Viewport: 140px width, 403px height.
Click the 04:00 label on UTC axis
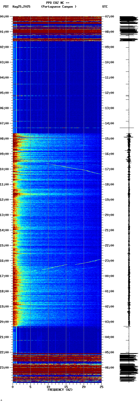[110, 337]
